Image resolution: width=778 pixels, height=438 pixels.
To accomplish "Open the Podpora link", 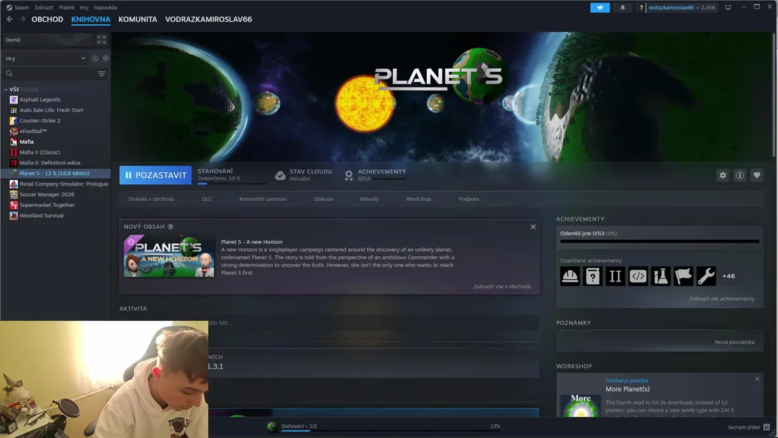I will tap(469, 199).
